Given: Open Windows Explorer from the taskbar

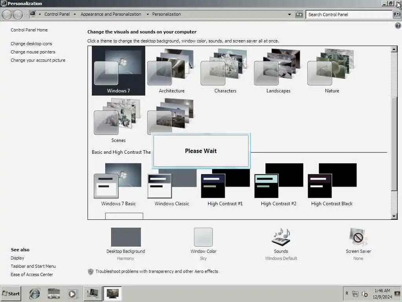Looking at the screenshot, I should point(54,293).
